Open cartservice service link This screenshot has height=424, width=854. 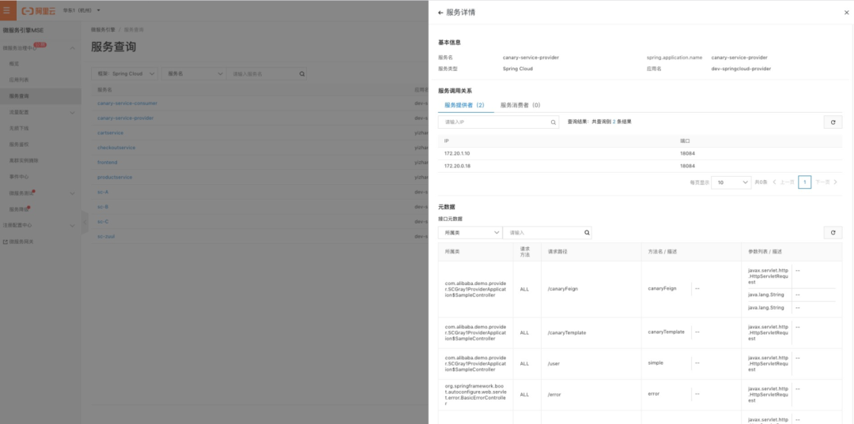coord(111,133)
